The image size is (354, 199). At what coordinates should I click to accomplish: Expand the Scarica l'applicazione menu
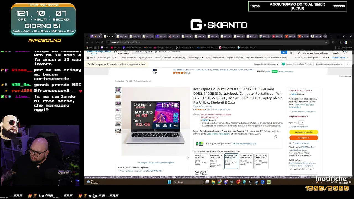coord(108,57)
